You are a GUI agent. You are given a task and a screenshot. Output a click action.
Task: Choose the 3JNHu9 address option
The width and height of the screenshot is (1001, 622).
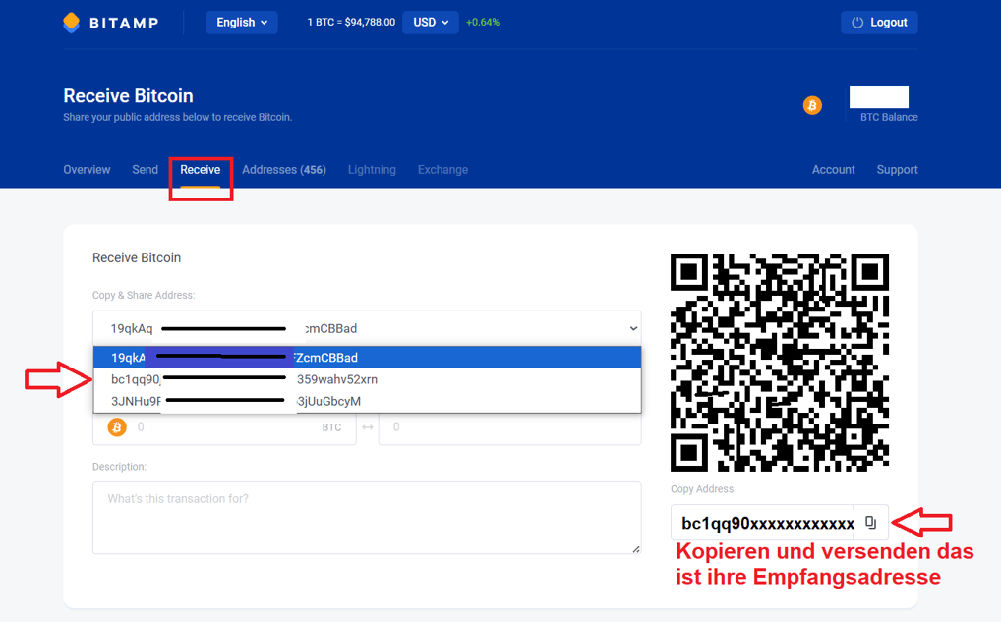pyautogui.click(x=367, y=401)
